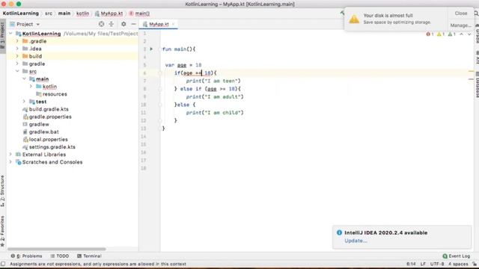The height and width of the screenshot is (269, 479).
Task: Click the UTF-8 encoding status entry
Action: (437, 264)
